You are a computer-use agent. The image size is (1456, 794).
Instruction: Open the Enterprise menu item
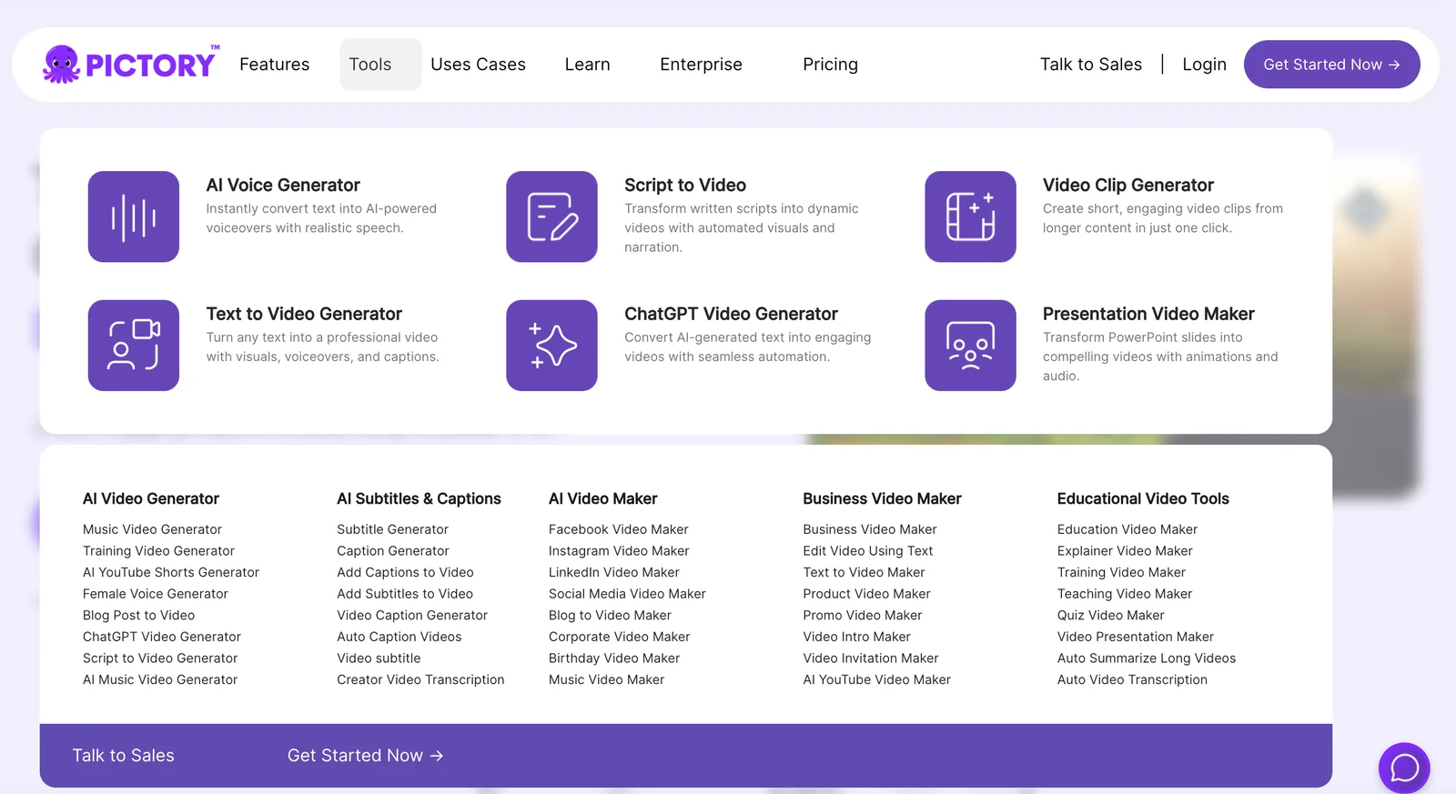click(701, 65)
